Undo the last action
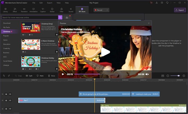 pos(4,76)
